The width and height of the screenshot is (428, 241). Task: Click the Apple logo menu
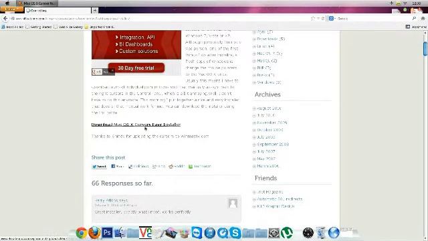7,3
